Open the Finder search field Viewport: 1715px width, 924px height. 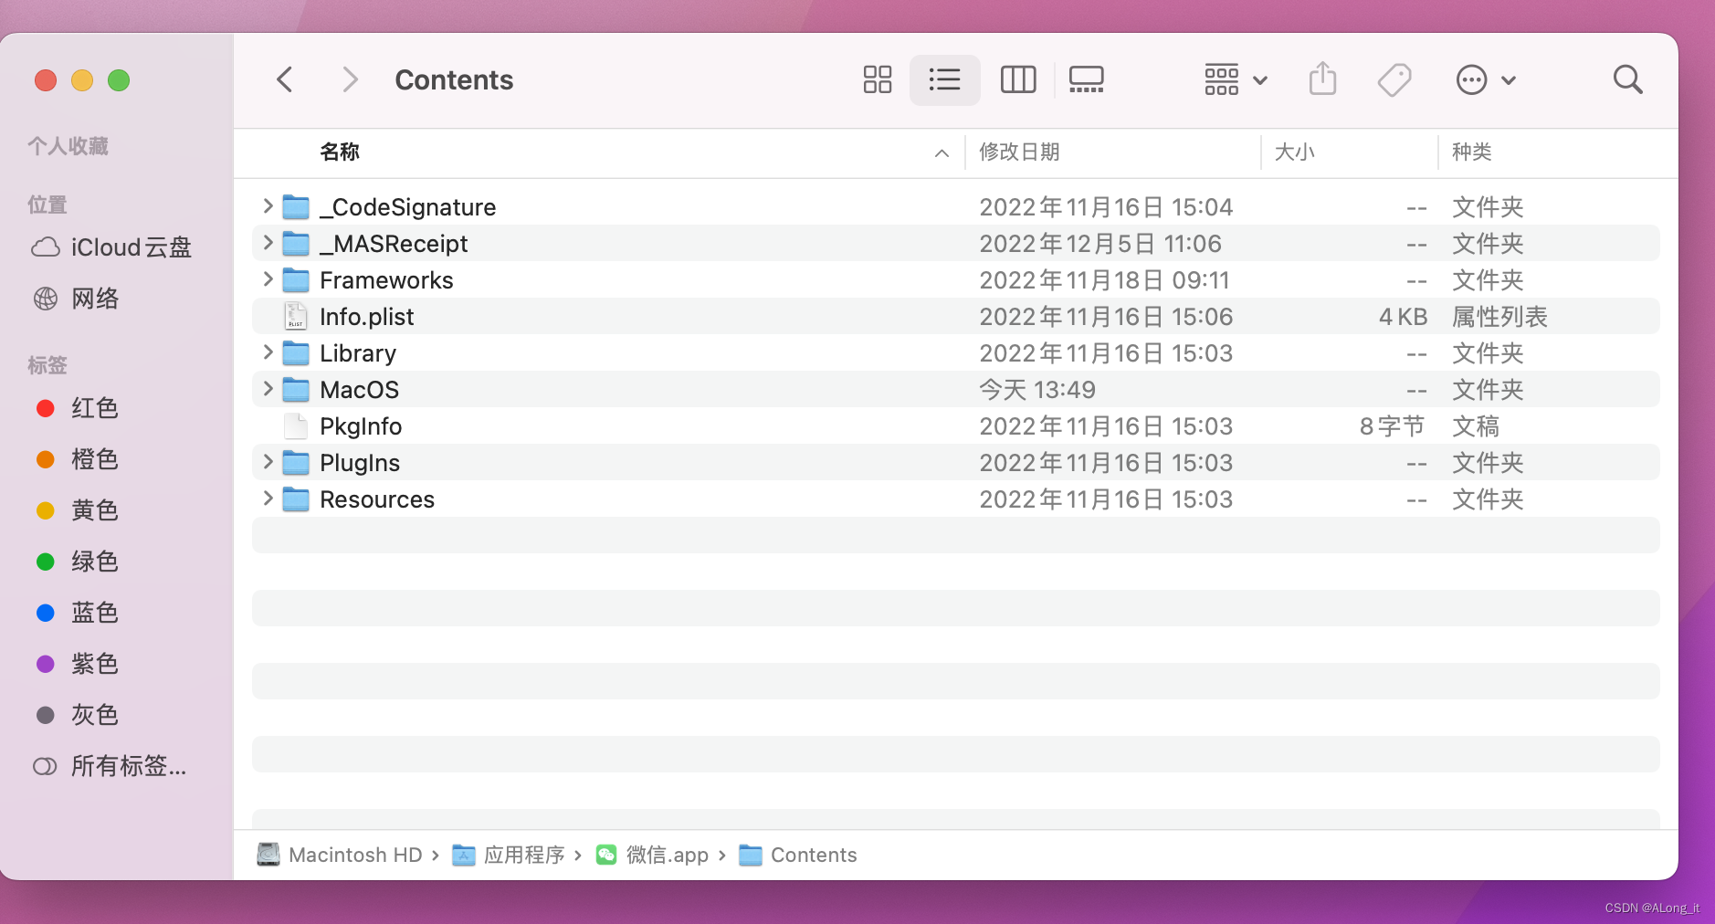coord(1626,80)
